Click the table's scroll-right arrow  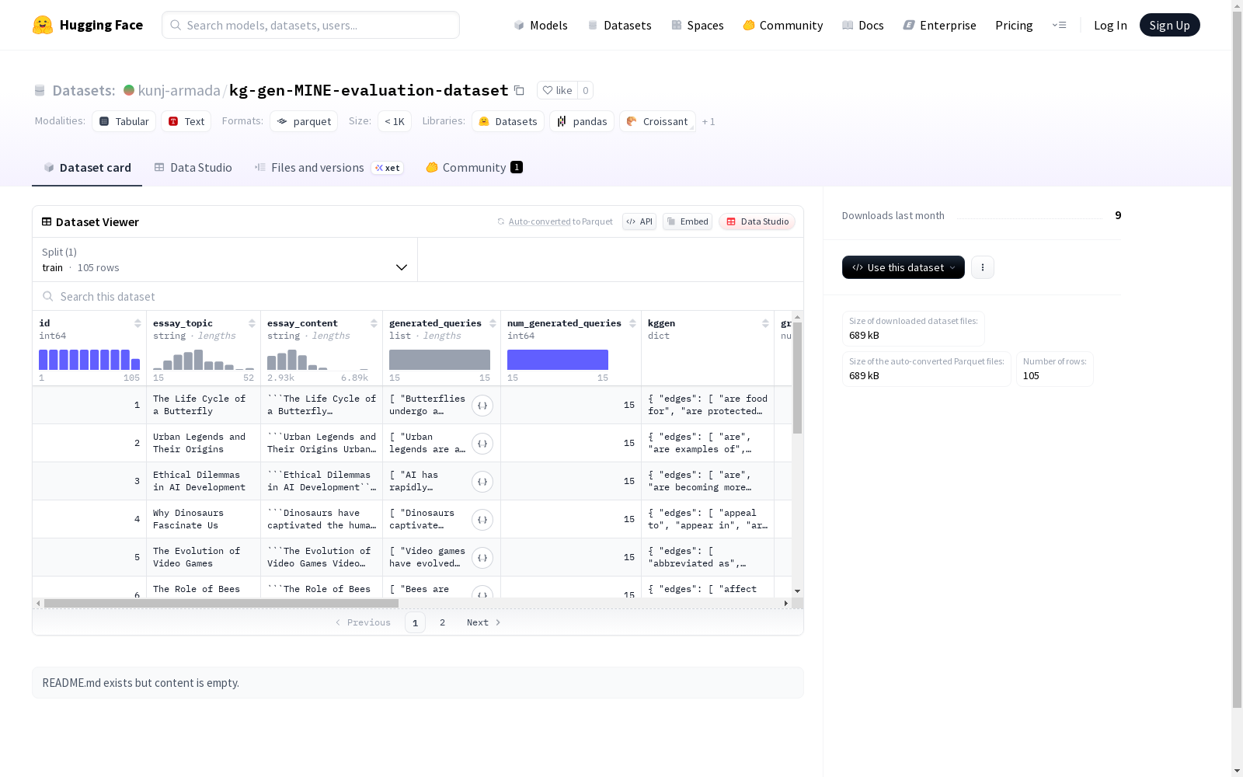click(x=786, y=603)
